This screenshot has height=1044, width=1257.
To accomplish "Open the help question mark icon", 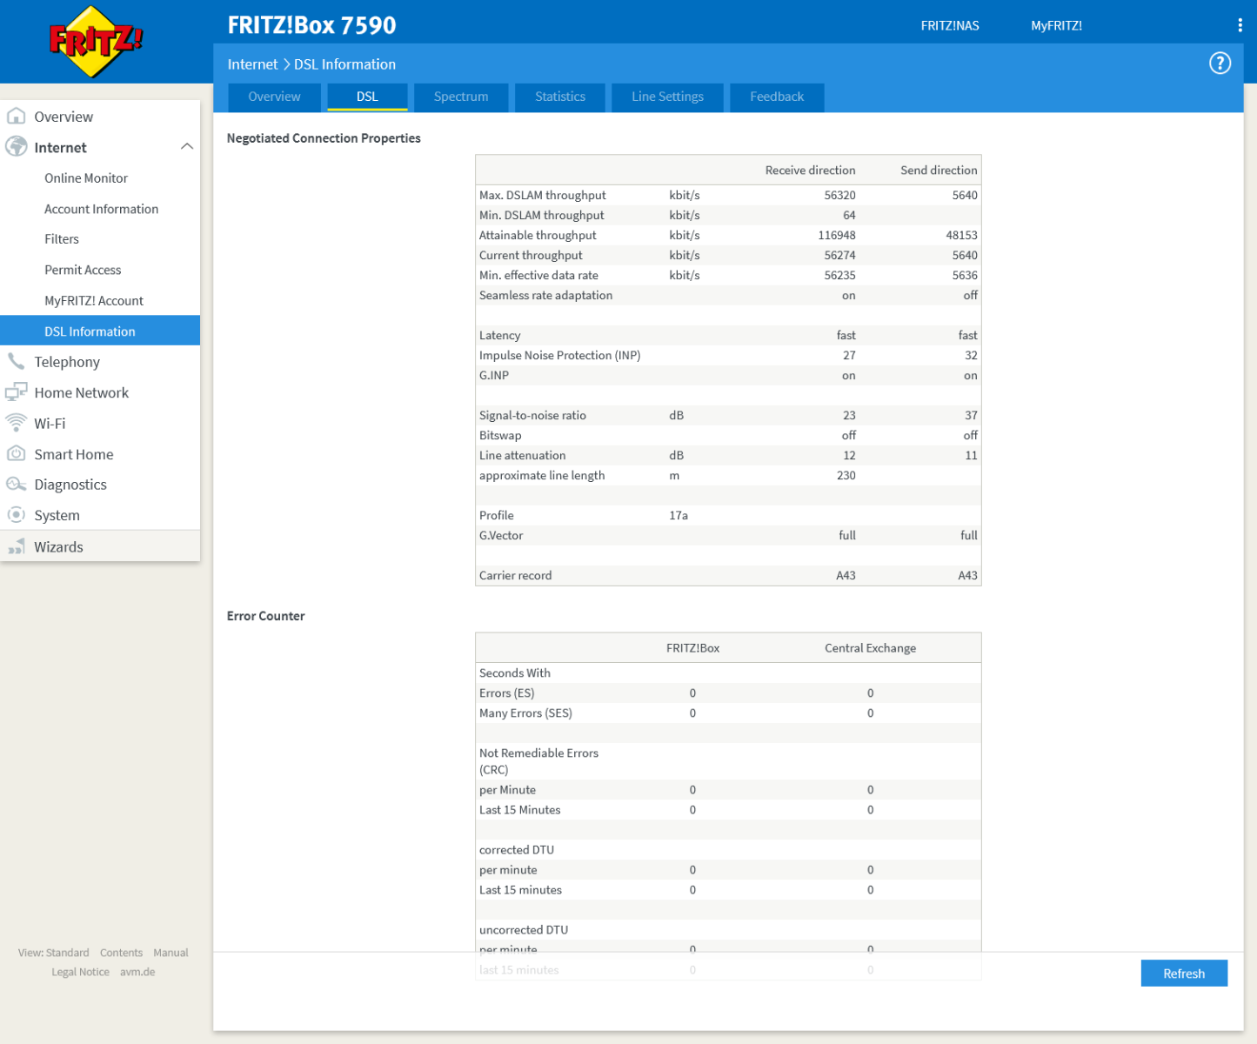I will (x=1220, y=64).
